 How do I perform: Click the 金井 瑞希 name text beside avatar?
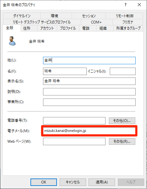coord(37,41)
